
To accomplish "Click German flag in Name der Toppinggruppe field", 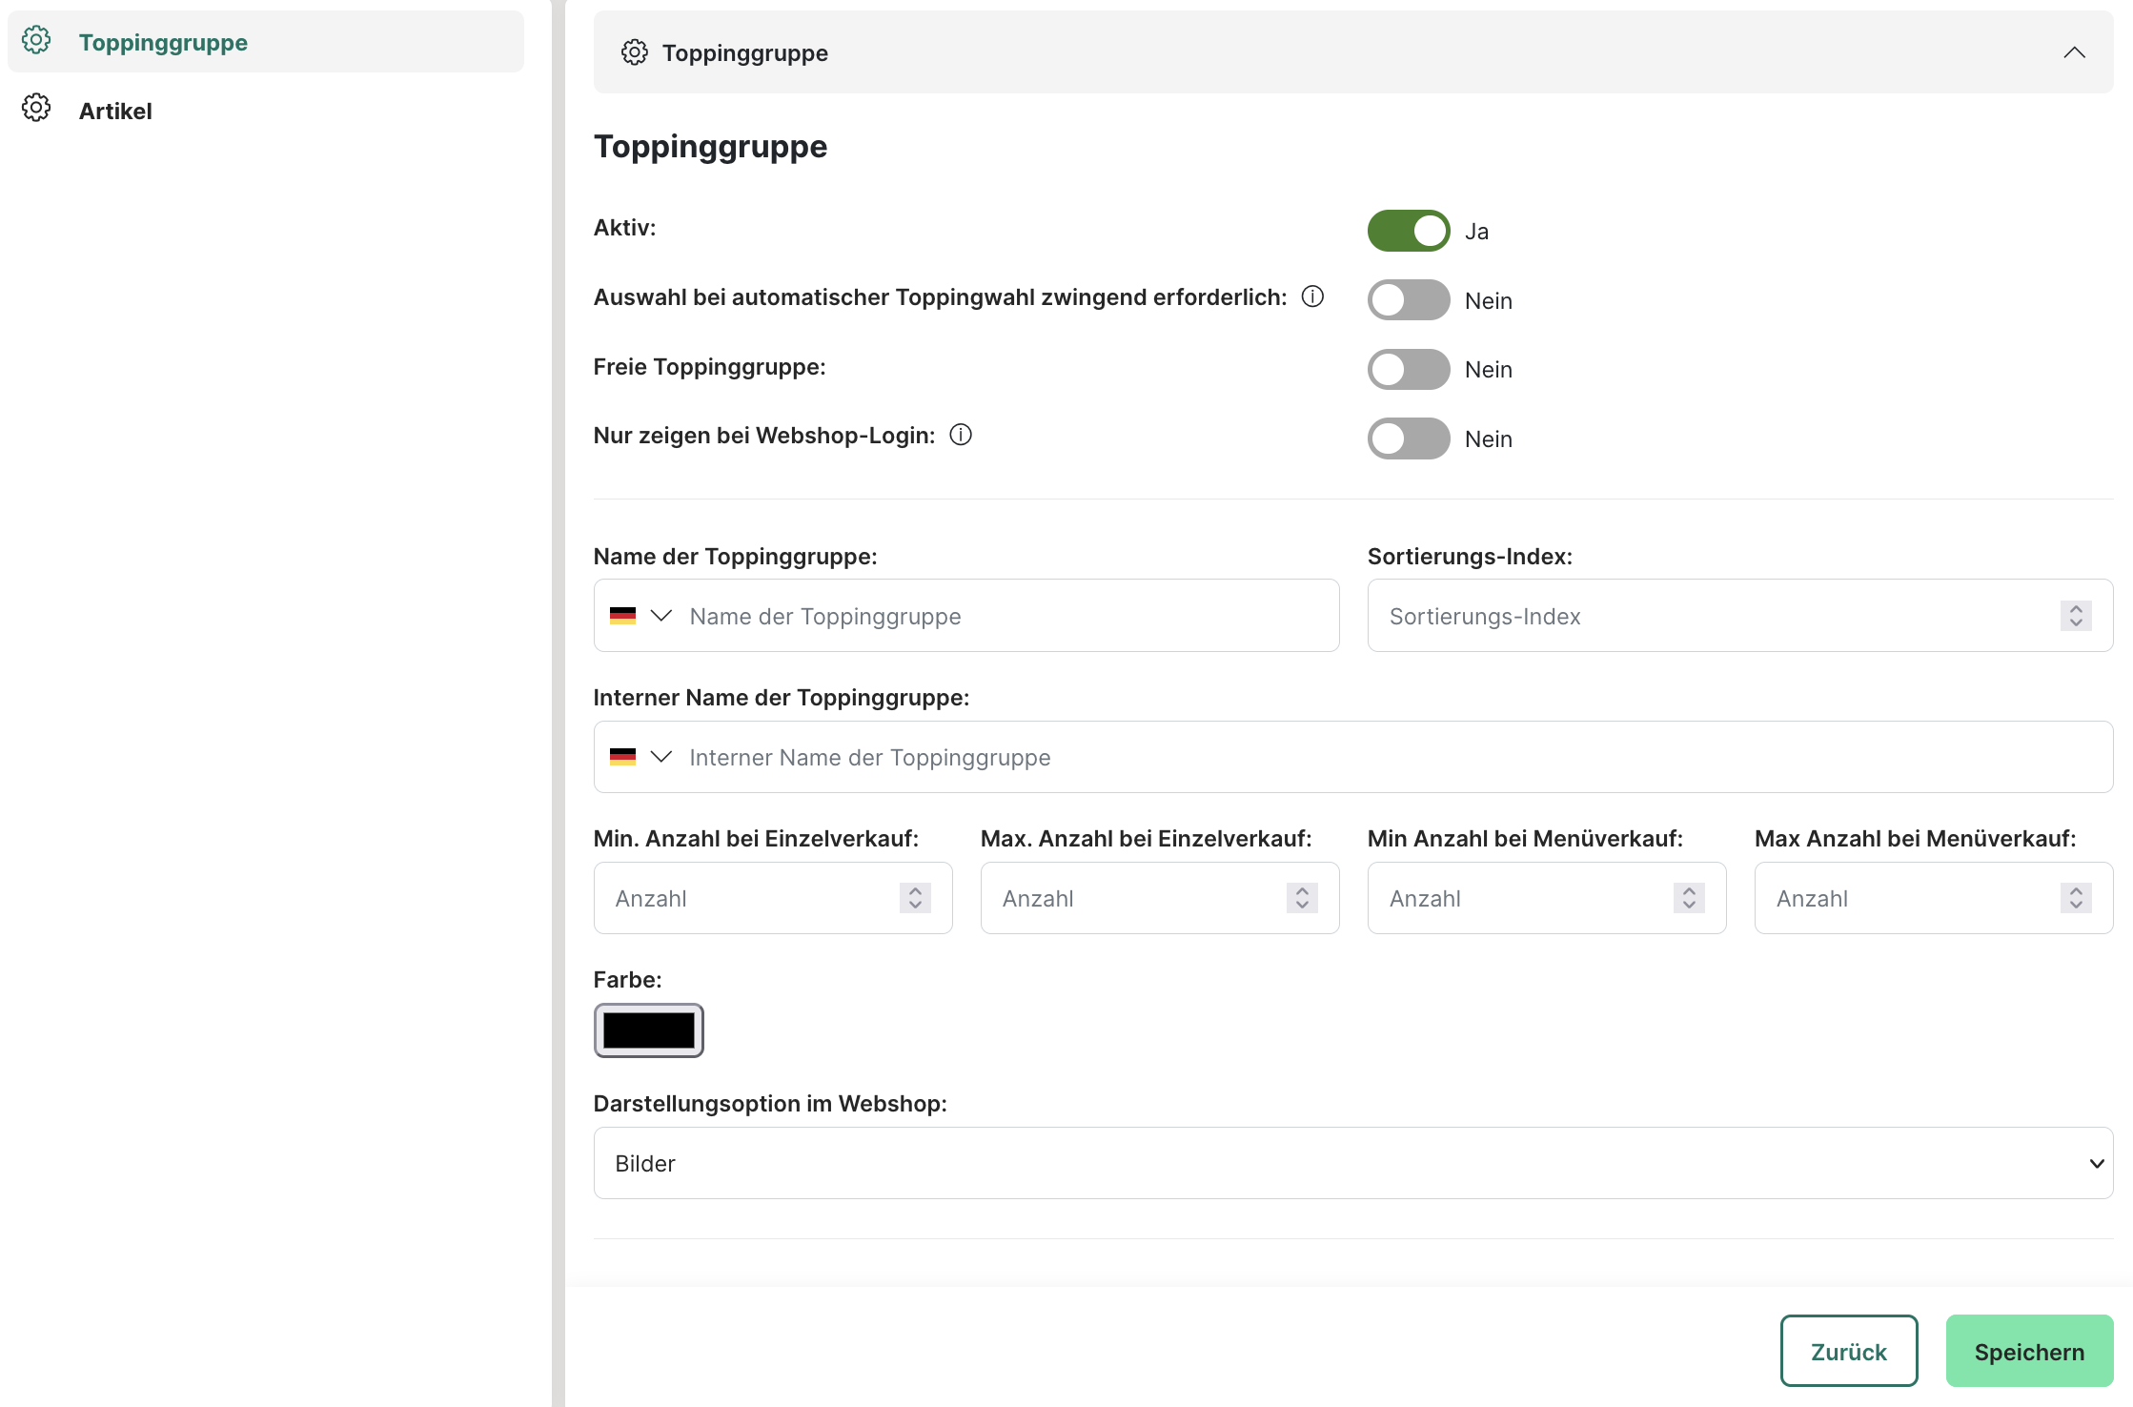I will coord(622,616).
